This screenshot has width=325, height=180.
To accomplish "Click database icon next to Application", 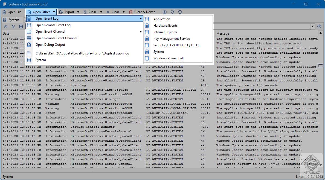I will [147, 19].
